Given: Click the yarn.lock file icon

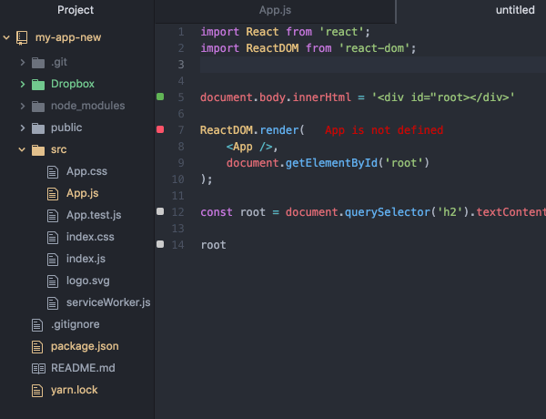Looking at the screenshot, I should click(x=37, y=391).
